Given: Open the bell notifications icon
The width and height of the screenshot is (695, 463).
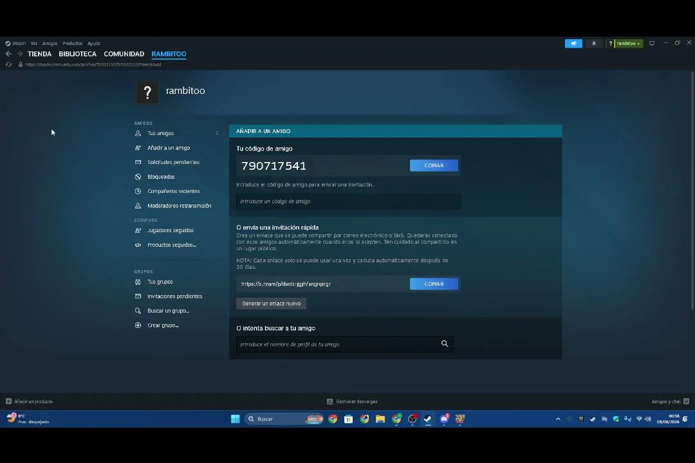Looking at the screenshot, I should [x=594, y=44].
